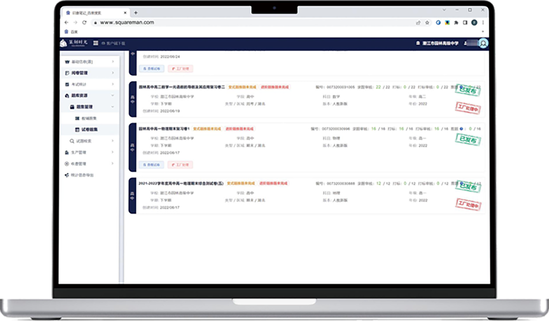549x321 pixels.
Task: Open the Chrome extensions puzzle icon
Action: [456, 23]
